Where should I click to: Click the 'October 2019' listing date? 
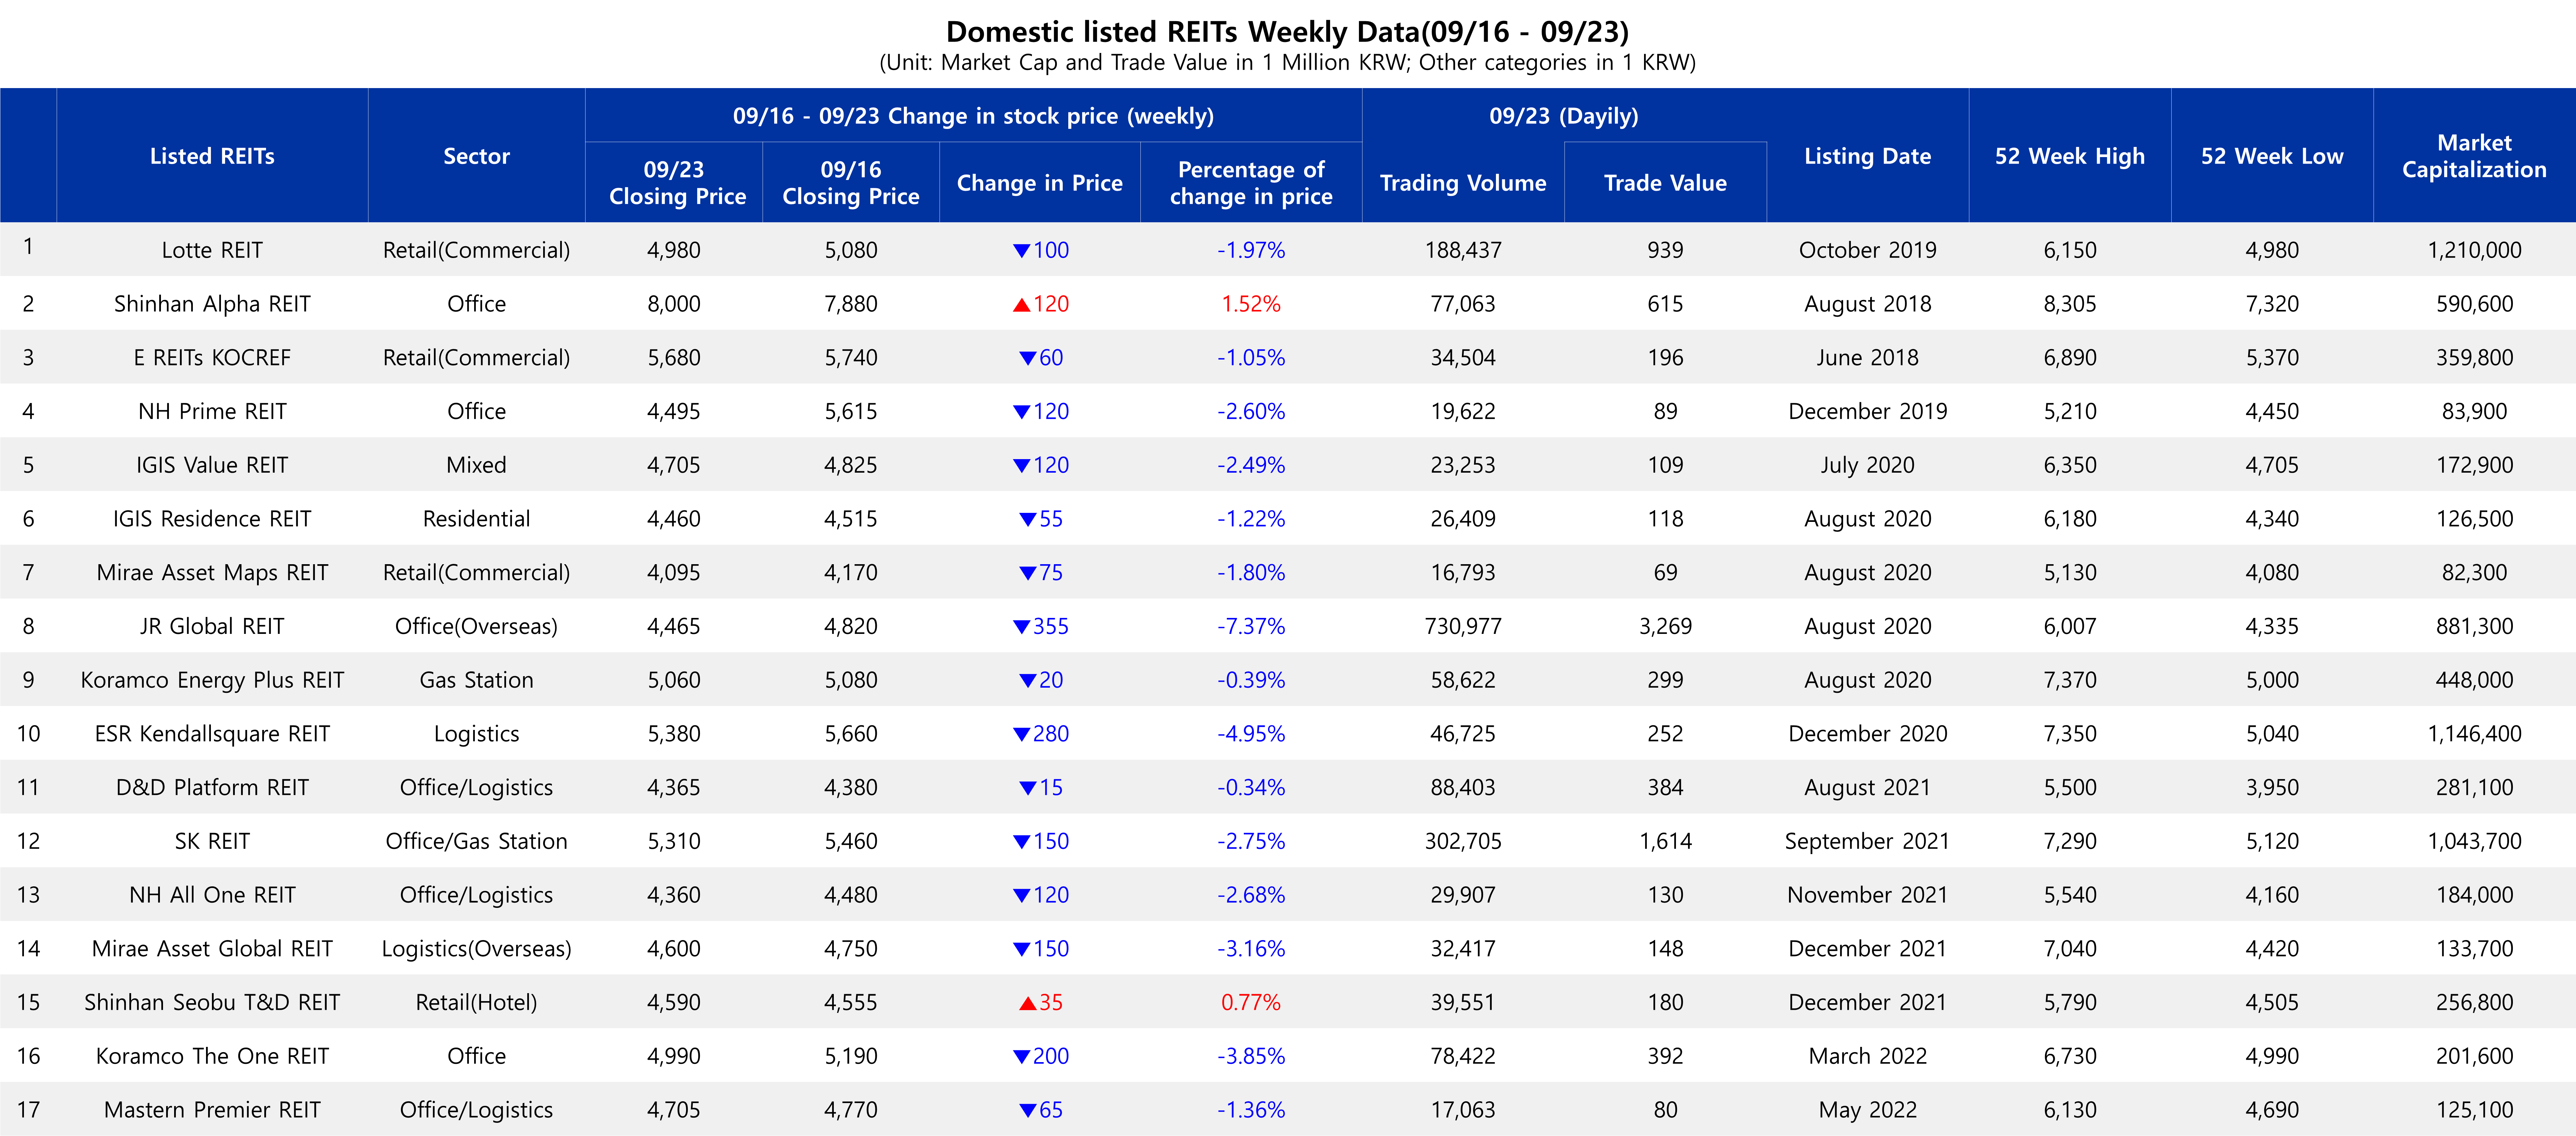pos(1868,250)
